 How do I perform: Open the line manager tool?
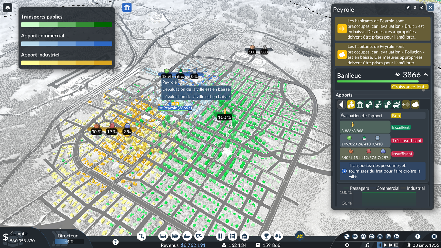tap(142, 236)
